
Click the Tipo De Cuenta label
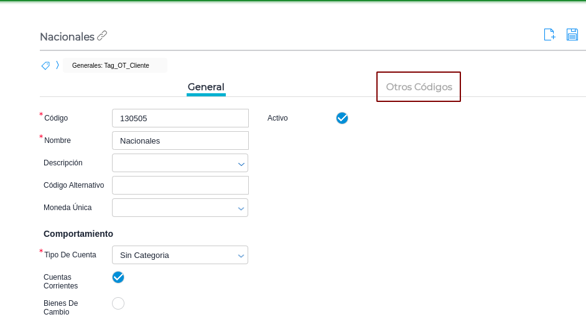[x=70, y=255]
